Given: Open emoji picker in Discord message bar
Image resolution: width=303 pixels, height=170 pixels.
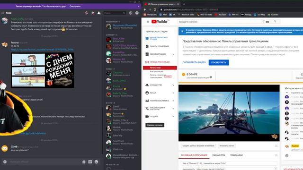Looking at the screenshot, I should click(x=97, y=162).
